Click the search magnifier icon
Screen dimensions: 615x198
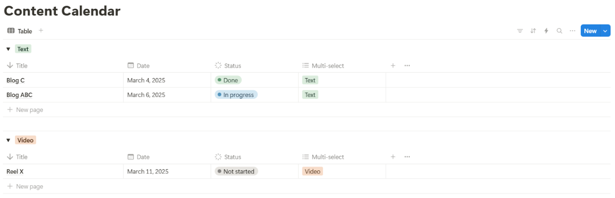(x=559, y=31)
